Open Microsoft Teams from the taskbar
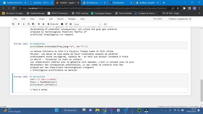The height and width of the screenshot is (114, 203). (x=111, y=110)
